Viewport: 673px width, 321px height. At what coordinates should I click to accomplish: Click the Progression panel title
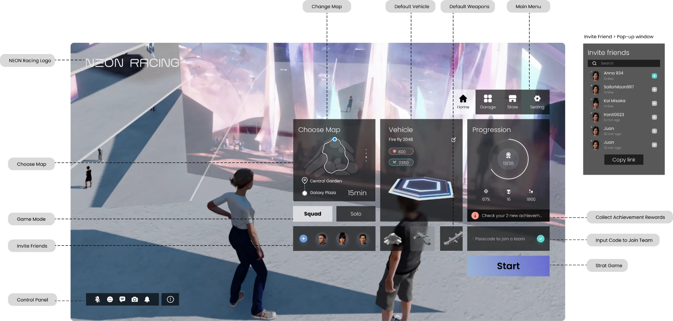coord(491,130)
